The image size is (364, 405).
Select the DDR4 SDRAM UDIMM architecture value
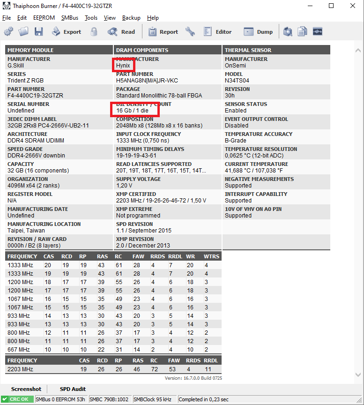36,141
